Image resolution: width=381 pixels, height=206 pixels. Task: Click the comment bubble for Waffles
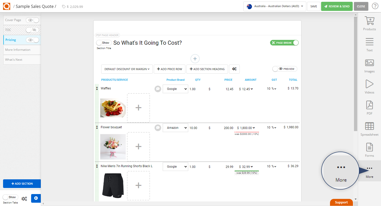[158, 89]
